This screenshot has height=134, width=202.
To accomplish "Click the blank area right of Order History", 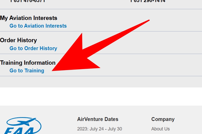I will [x=142, y=43].
